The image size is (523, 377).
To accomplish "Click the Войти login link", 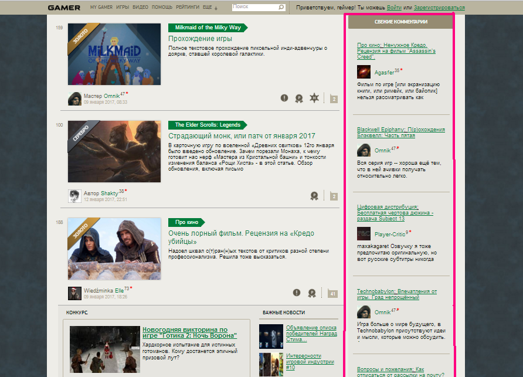I will tap(395, 8).
